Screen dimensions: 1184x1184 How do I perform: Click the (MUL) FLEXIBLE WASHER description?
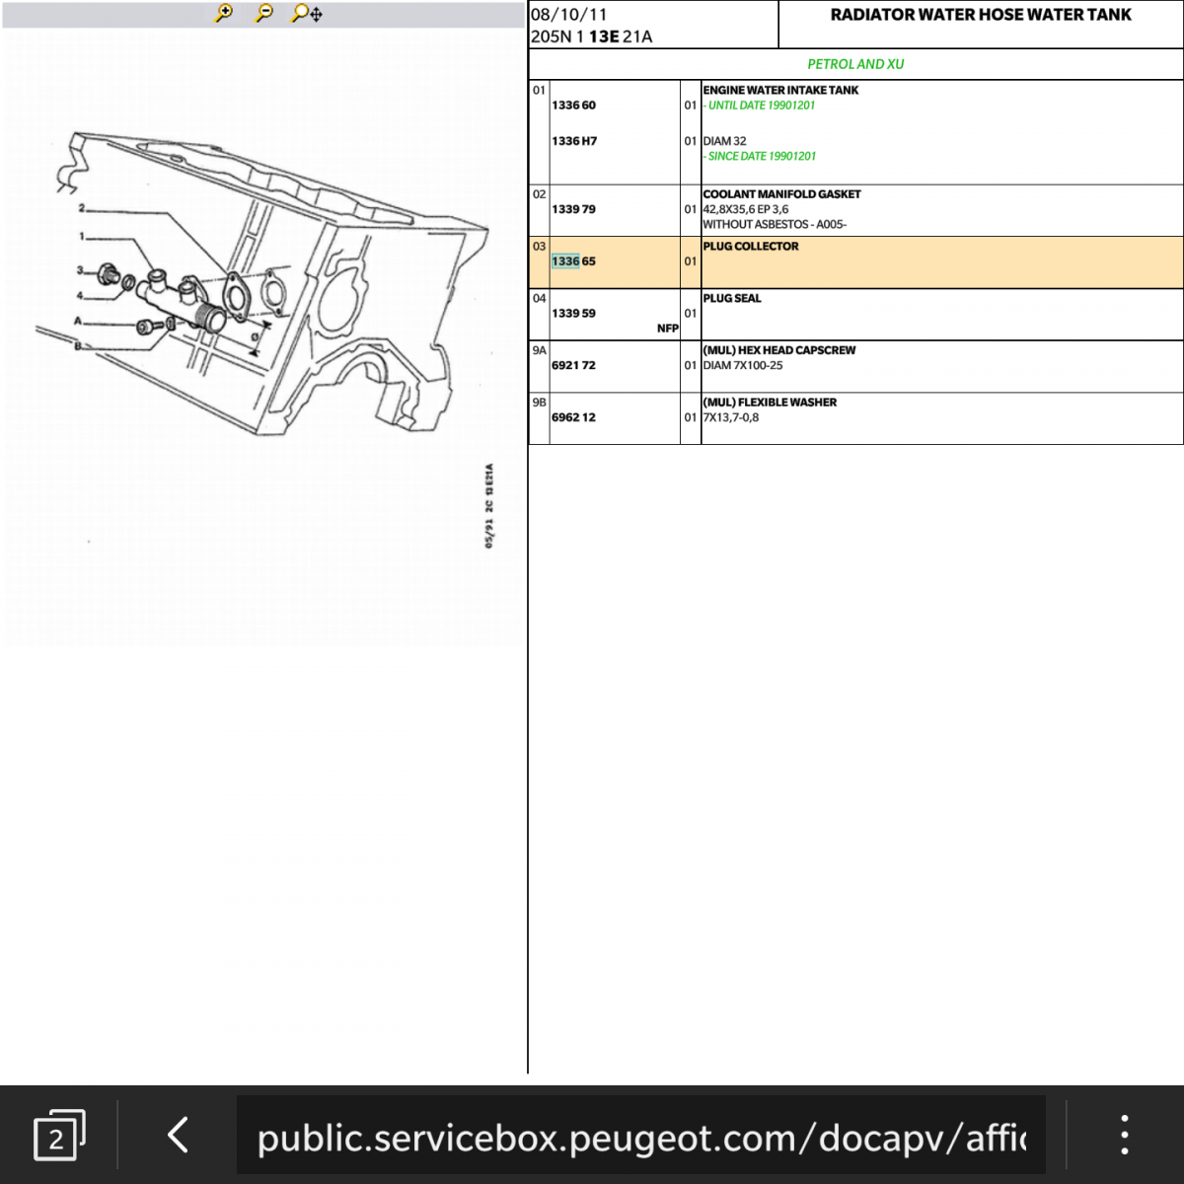[770, 403]
